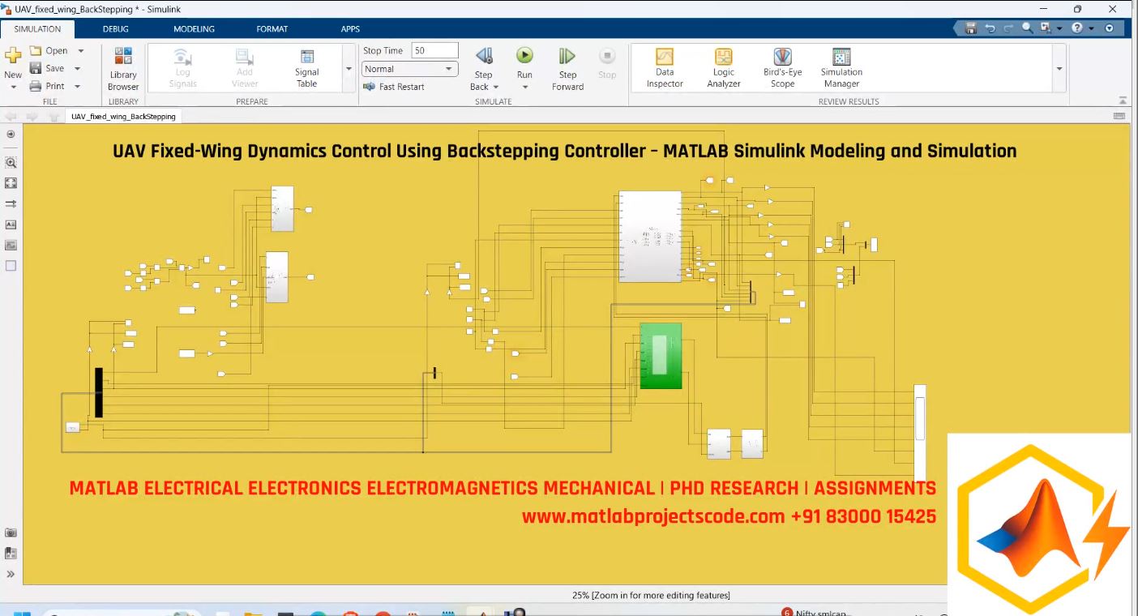Open the Simulation Manager
Image resolution: width=1138 pixels, height=616 pixels.
pos(841,67)
